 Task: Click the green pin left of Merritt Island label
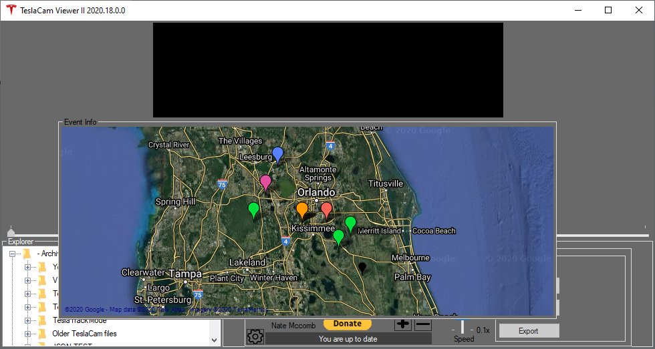click(x=350, y=224)
